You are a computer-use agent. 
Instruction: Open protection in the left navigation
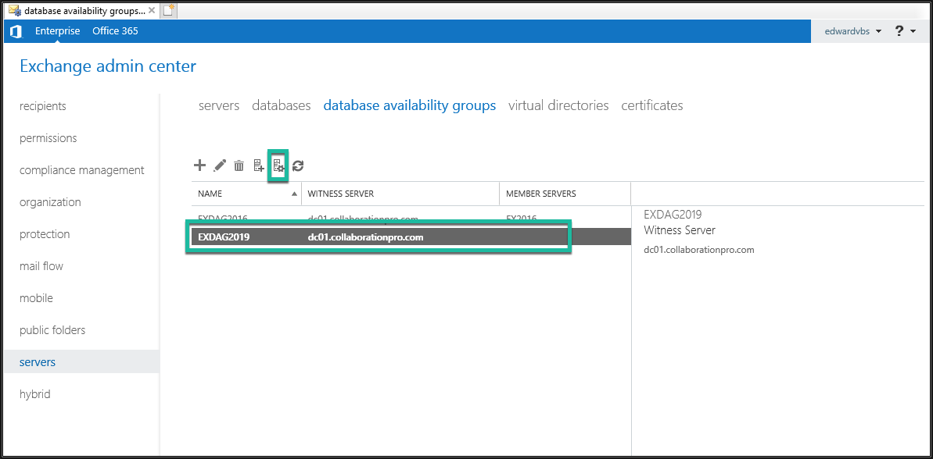(45, 234)
